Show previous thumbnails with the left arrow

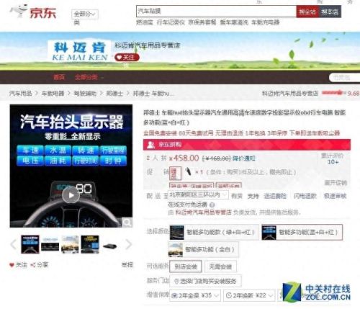[x=14, y=244]
